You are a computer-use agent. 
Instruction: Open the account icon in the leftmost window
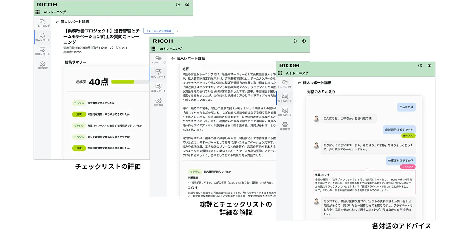coord(187,5)
